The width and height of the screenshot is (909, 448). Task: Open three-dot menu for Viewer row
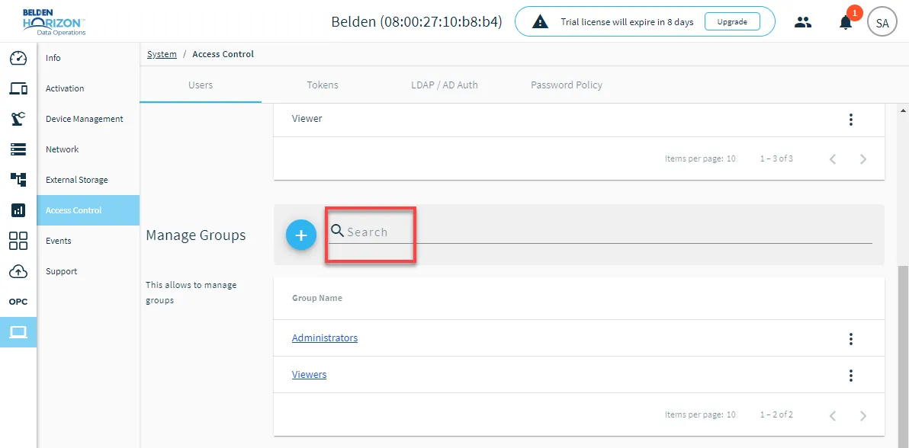pos(851,120)
